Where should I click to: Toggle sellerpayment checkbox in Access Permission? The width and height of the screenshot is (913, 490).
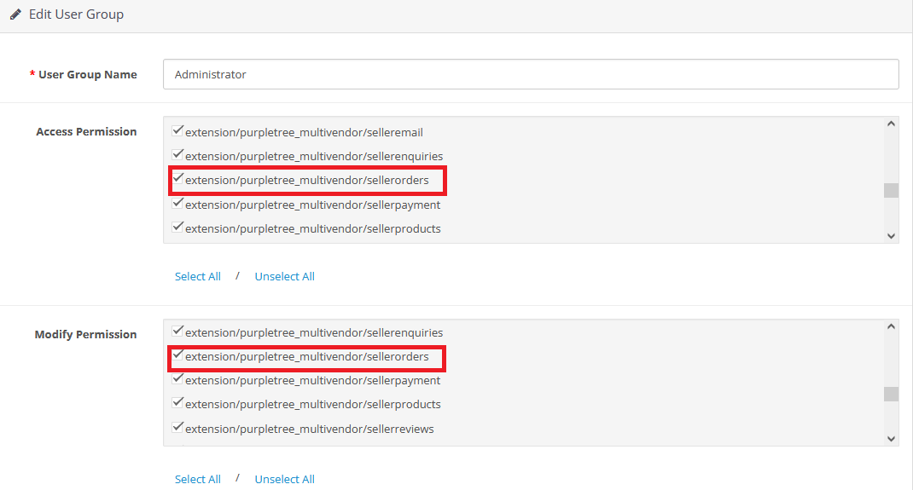177,204
